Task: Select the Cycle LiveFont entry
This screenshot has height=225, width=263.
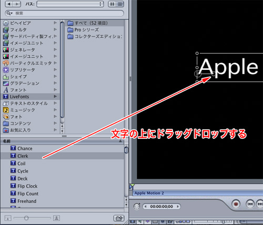Action: [23, 171]
